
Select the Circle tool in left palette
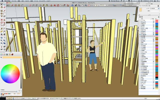pyautogui.click(x=1, y=13)
